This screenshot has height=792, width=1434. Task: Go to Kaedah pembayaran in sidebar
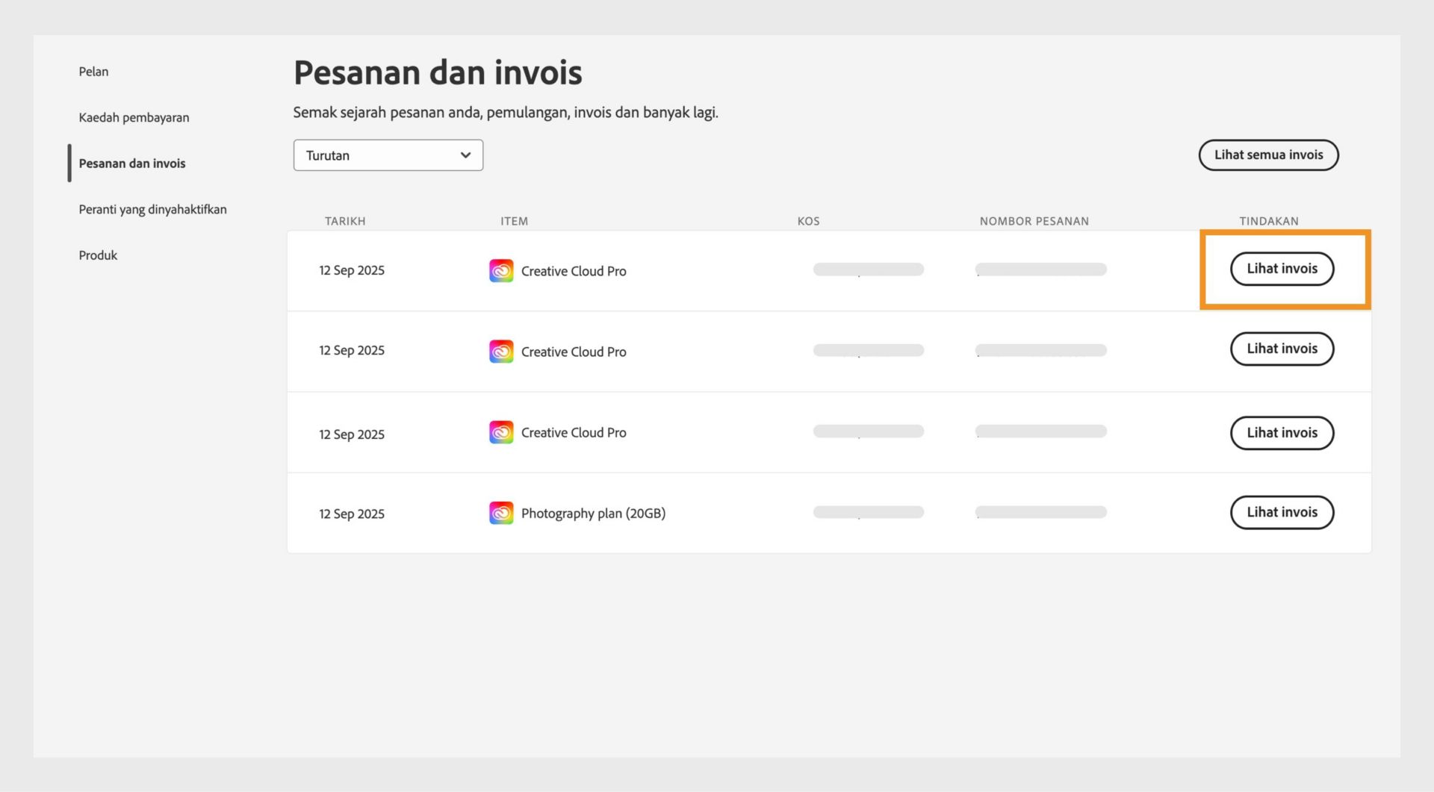coord(134,117)
